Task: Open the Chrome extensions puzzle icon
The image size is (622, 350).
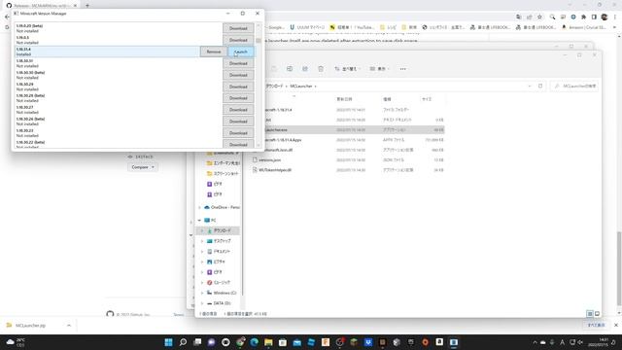Action: click(583, 17)
